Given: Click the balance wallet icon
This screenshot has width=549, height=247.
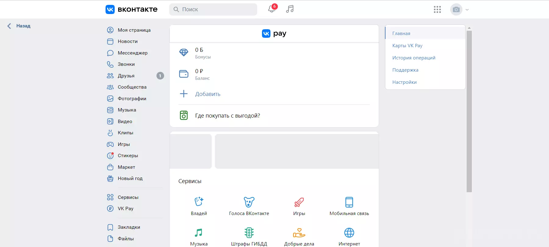Looking at the screenshot, I should pyautogui.click(x=184, y=74).
